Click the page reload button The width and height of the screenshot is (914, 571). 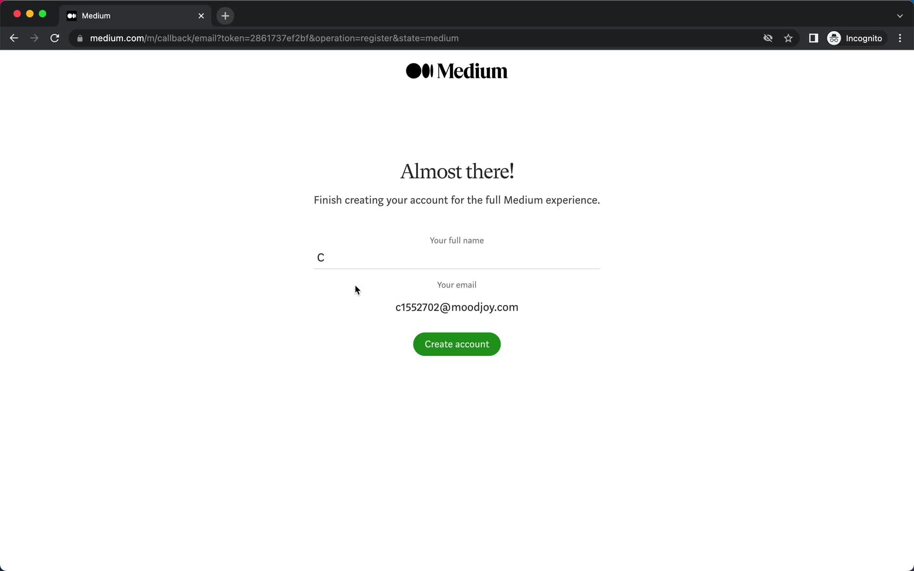coord(56,38)
